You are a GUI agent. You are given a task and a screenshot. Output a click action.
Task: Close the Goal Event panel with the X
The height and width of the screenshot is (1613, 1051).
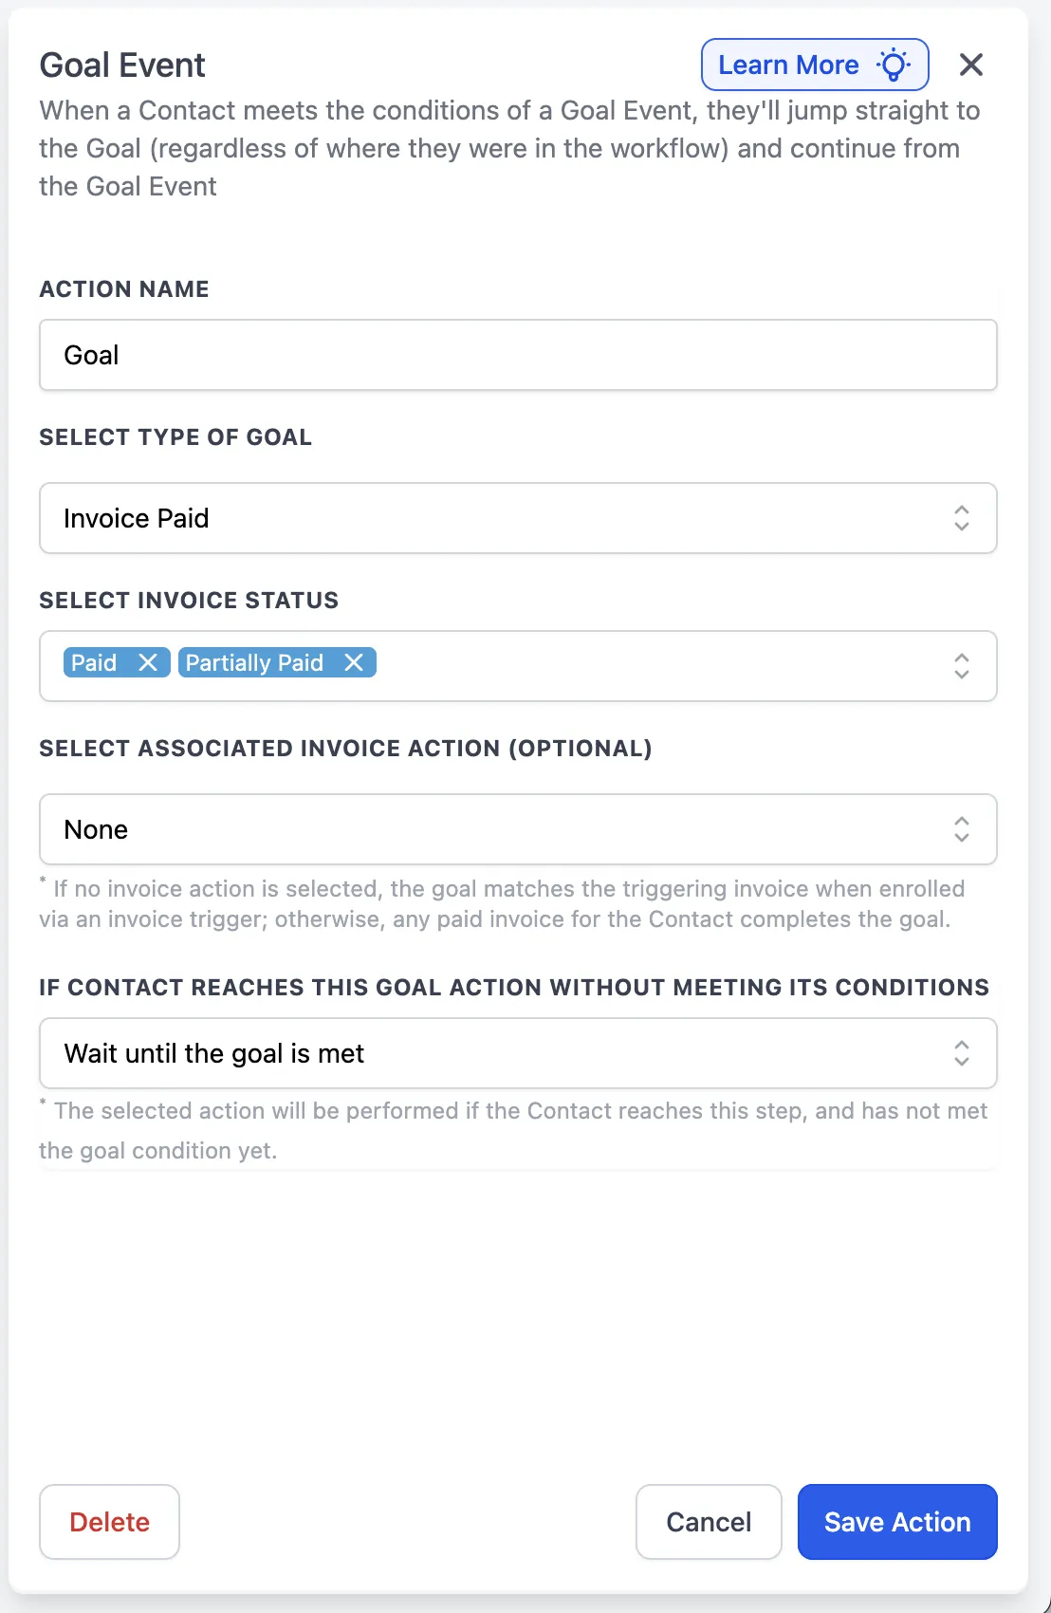coord(971,65)
